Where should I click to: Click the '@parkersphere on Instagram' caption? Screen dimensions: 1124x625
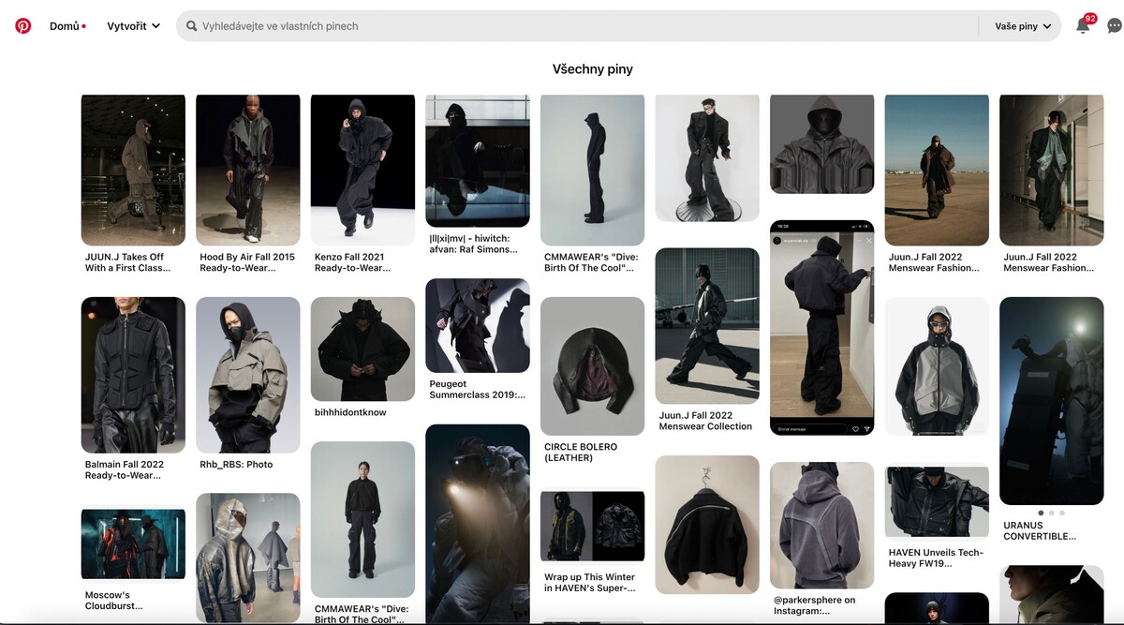coord(815,605)
